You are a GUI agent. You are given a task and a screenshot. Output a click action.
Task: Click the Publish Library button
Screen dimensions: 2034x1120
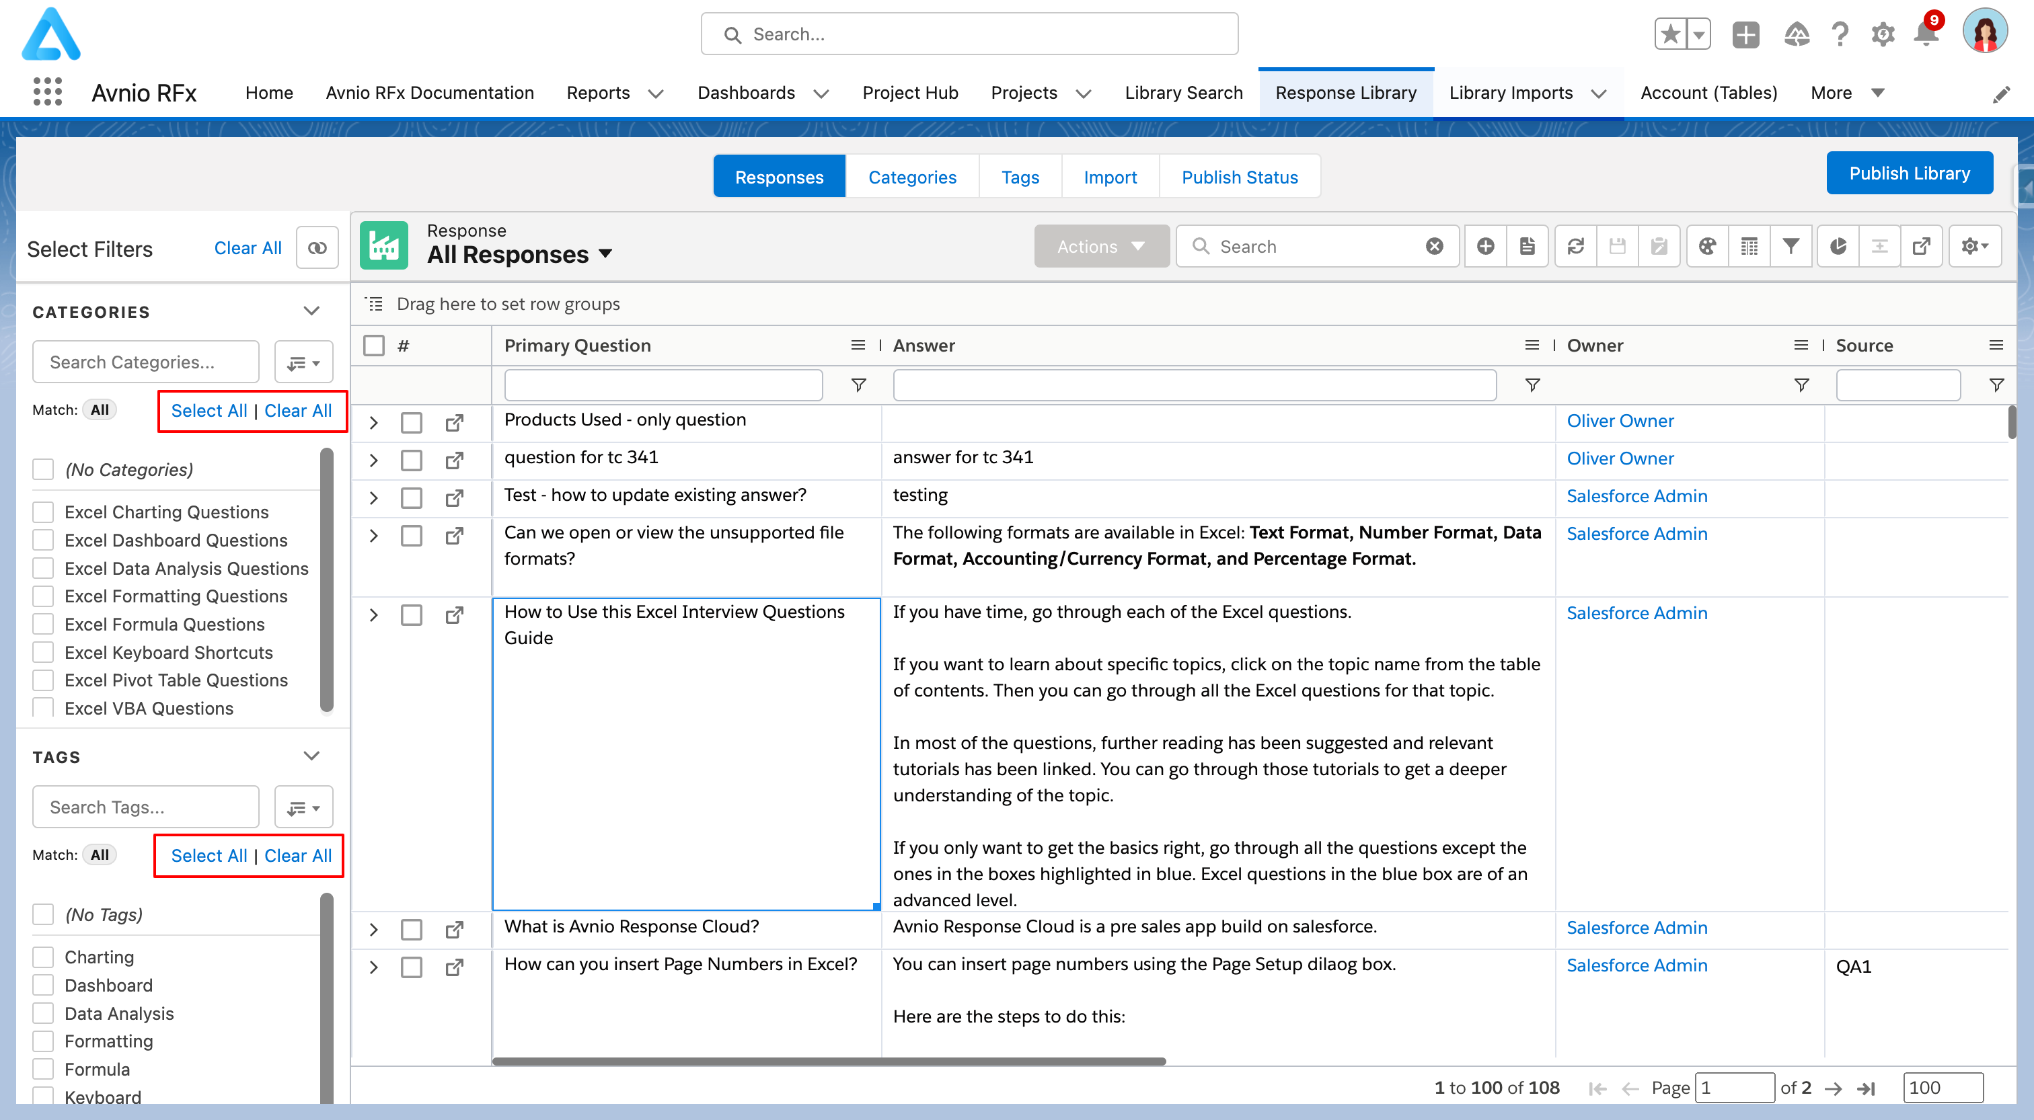tap(1910, 173)
